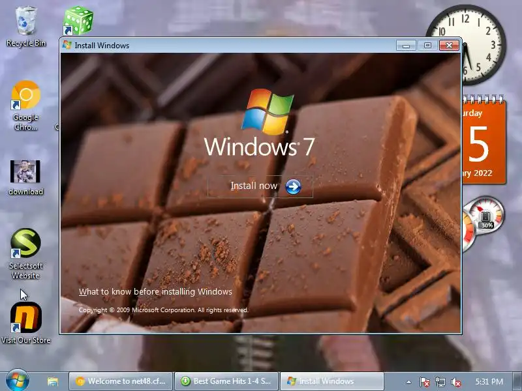Open the Visit Our Store shortcut

(x=25, y=323)
